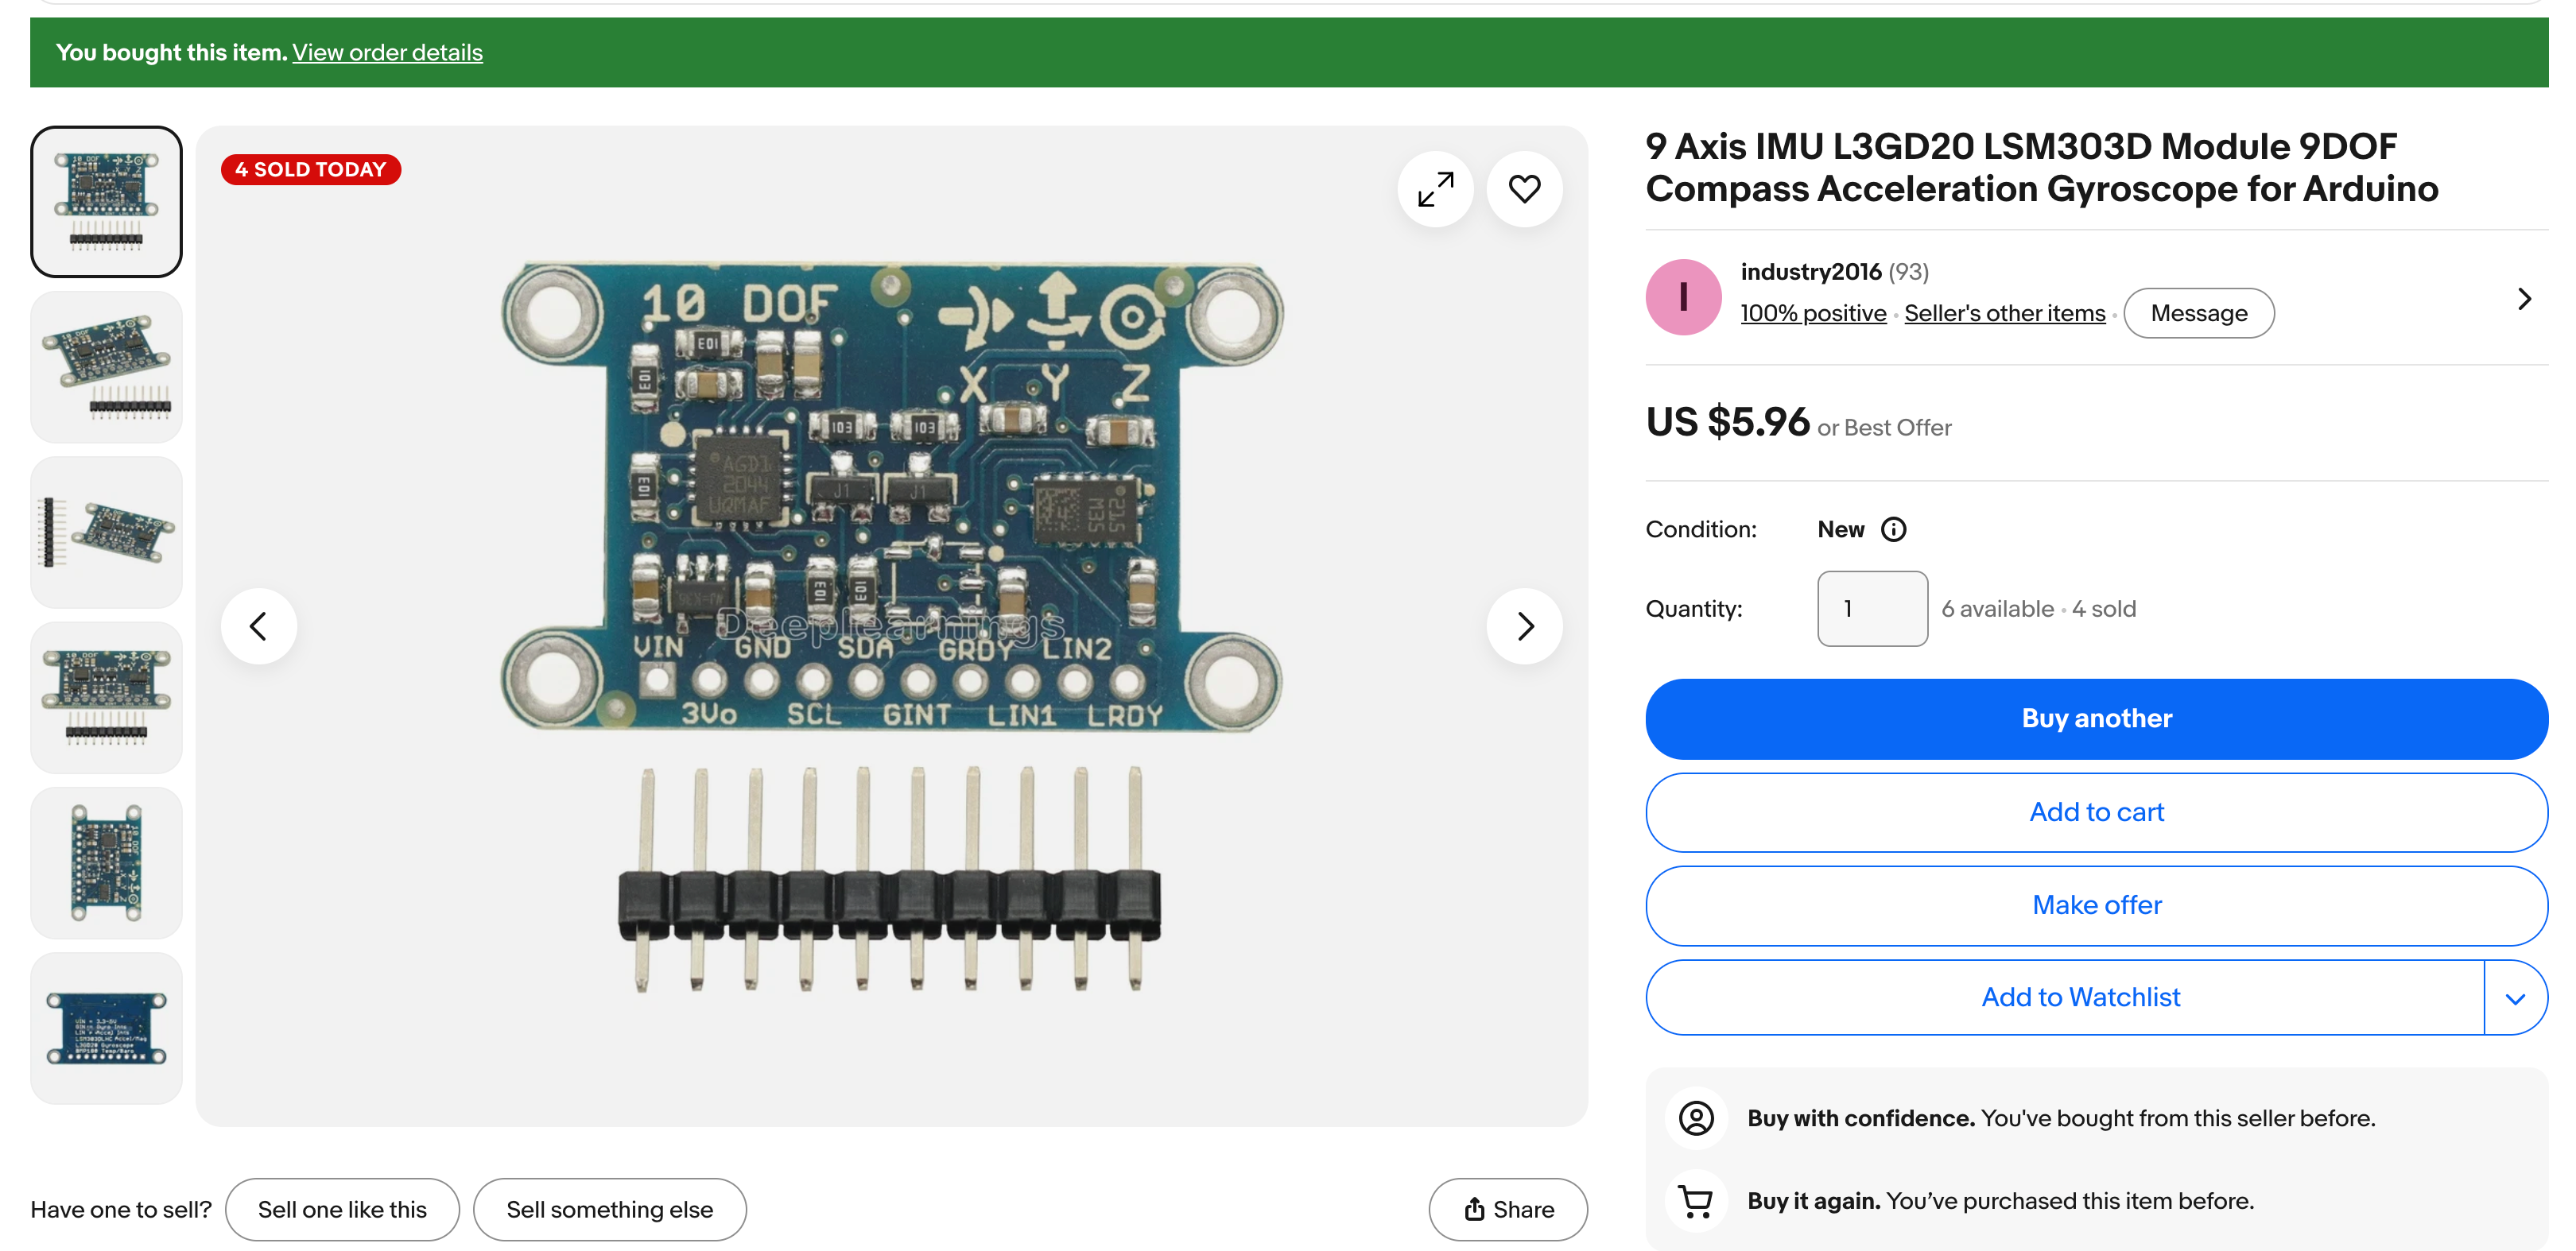
Task: Click the main product image
Action: pos(891,626)
